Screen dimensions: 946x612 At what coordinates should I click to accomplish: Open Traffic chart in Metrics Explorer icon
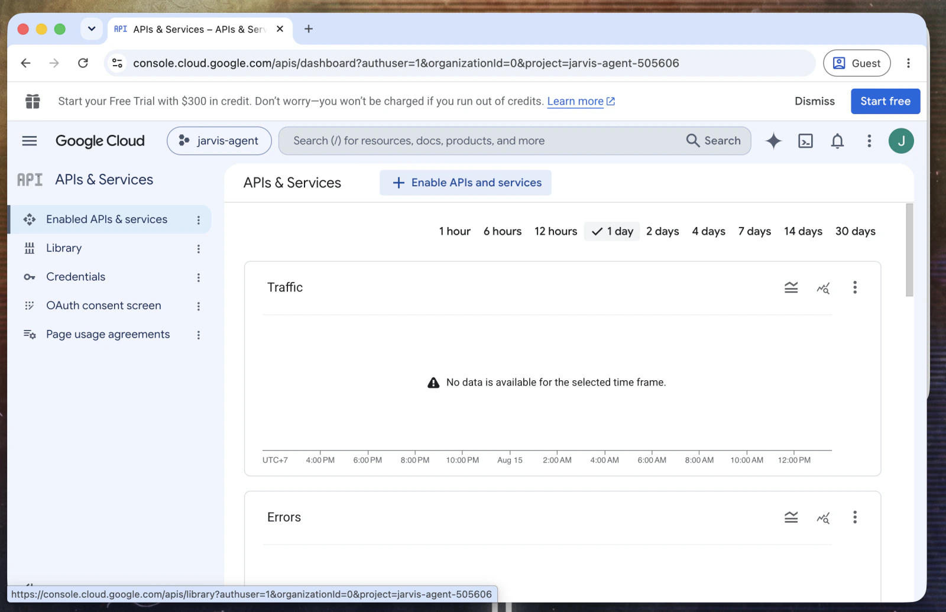coord(823,288)
